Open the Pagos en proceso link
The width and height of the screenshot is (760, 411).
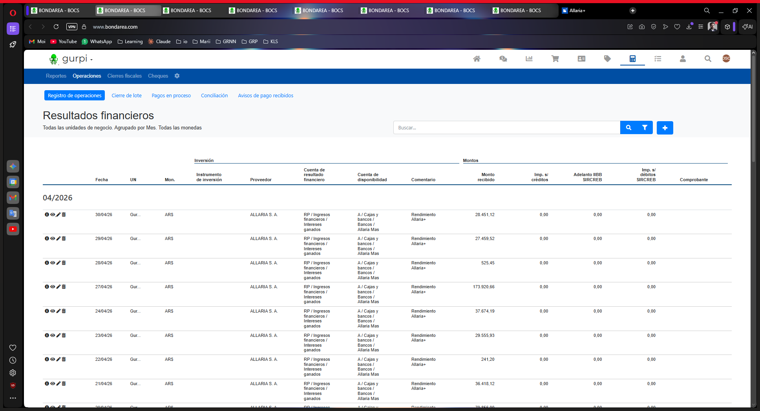coord(171,96)
